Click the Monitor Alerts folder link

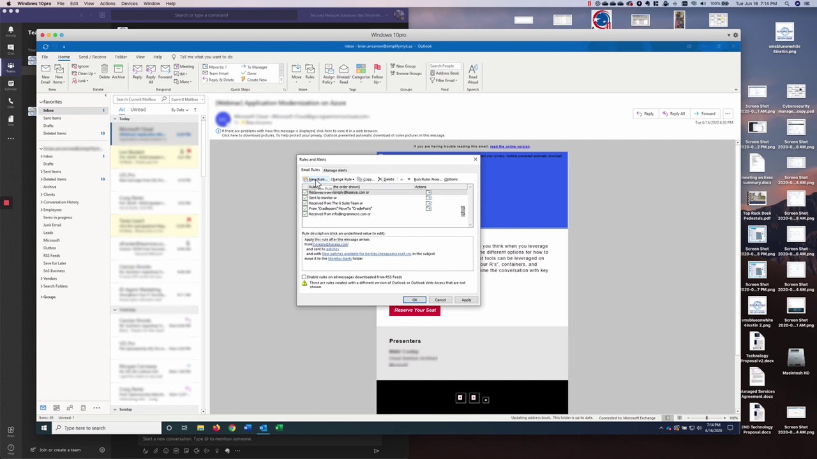(340, 259)
